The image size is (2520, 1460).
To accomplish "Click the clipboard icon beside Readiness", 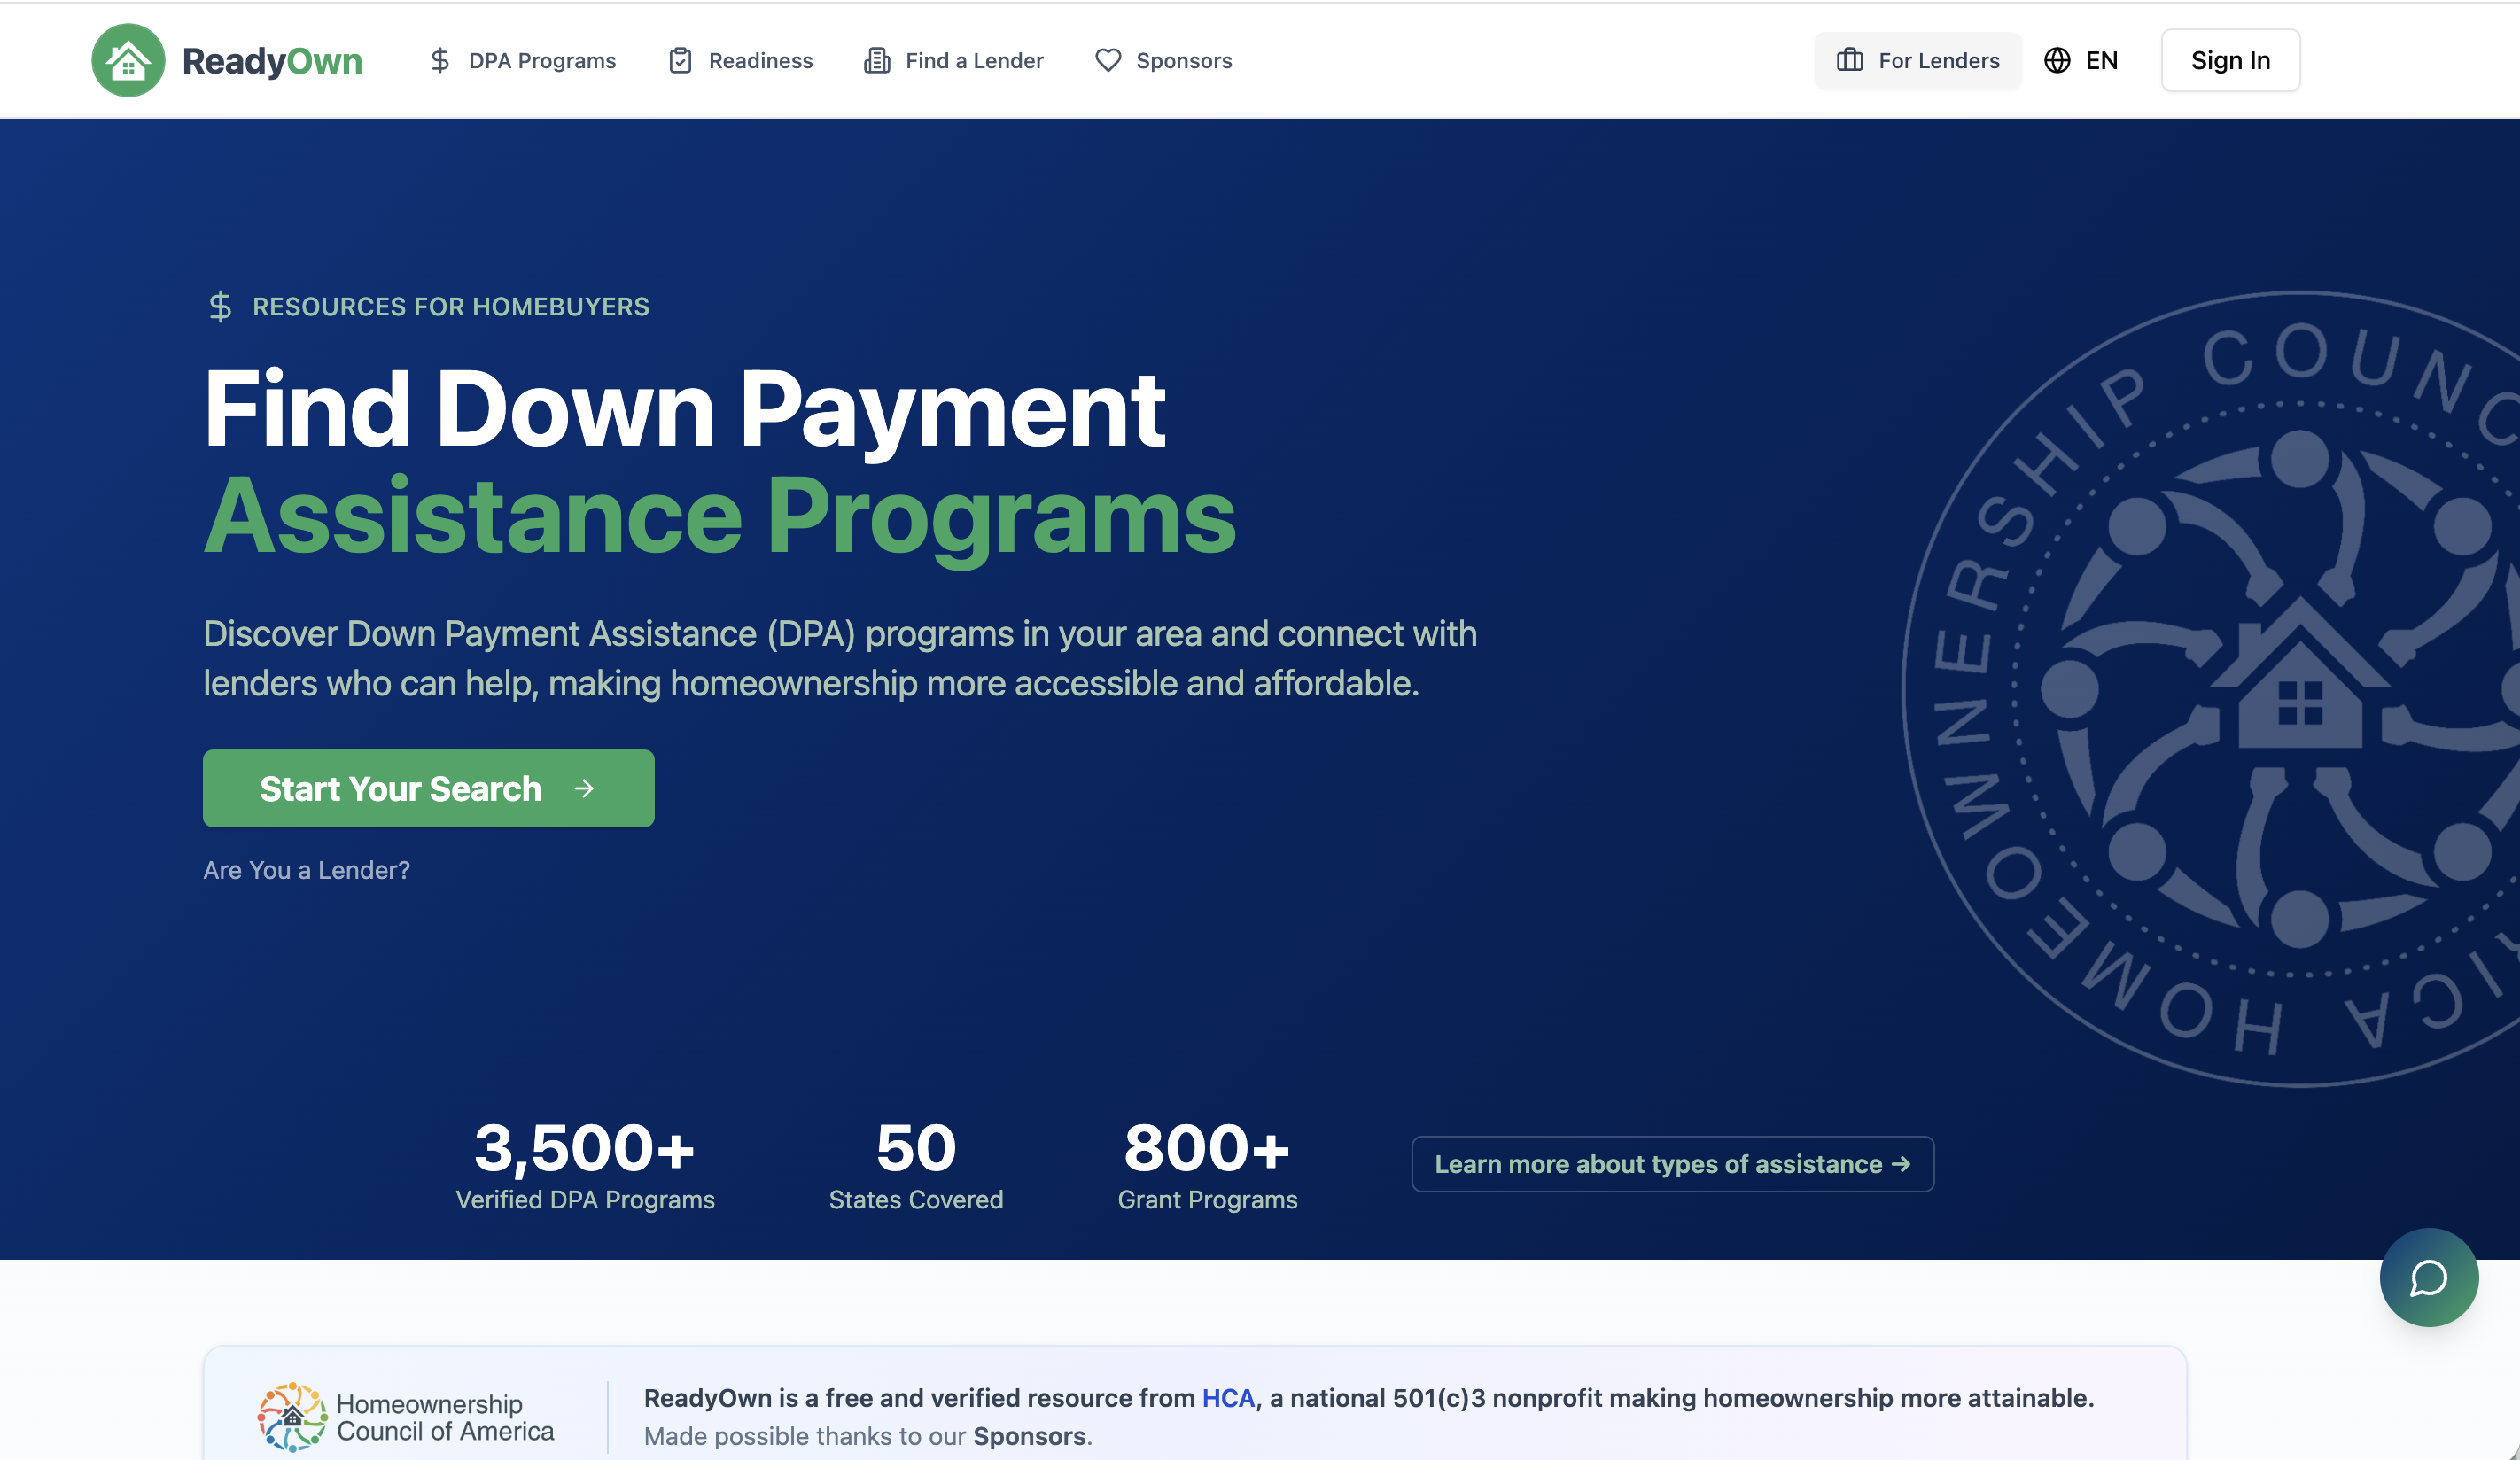I will 680,61.
